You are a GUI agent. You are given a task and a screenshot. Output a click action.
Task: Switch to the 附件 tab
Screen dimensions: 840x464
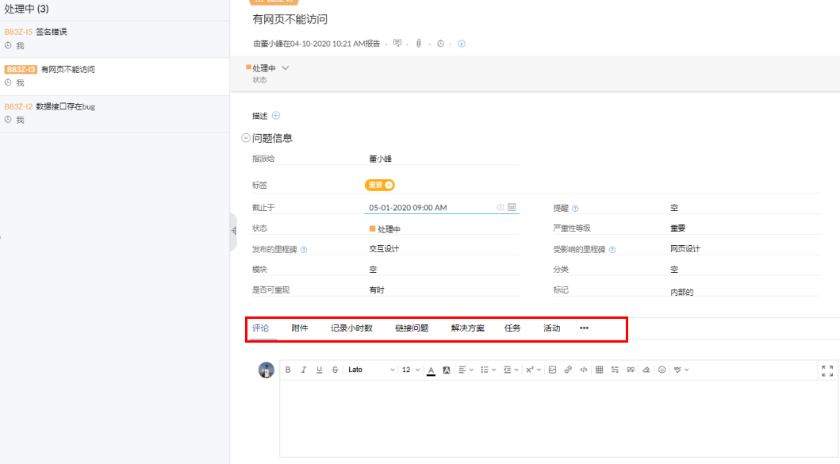(x=300, y=328)
